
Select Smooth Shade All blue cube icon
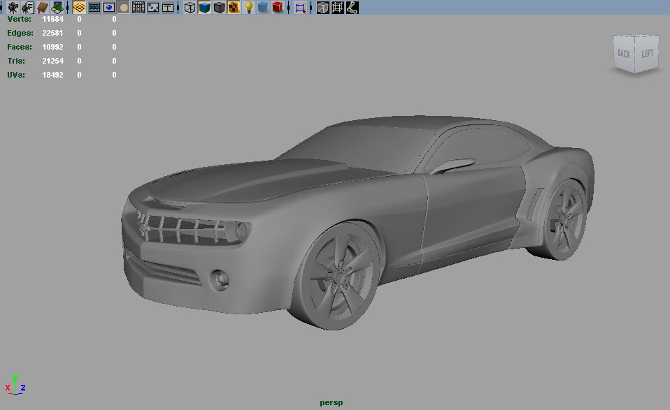[205, 7]
